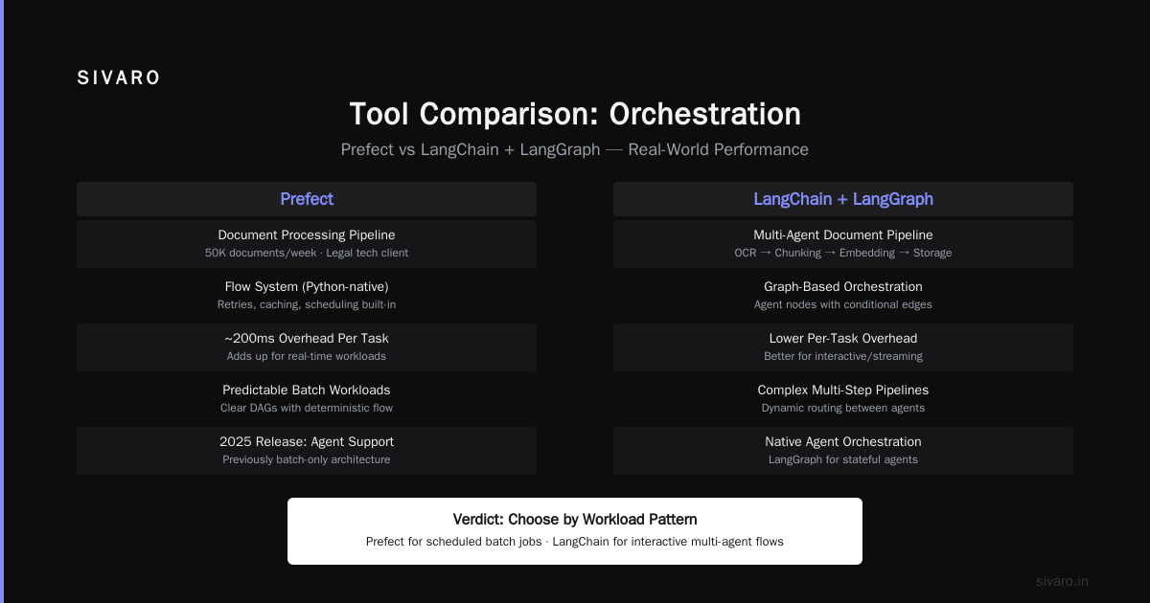Click 'Previously batch-only architecture' text
This screenshot has height=603, width=1150.
pyautogui.click(x=307, y=459)
